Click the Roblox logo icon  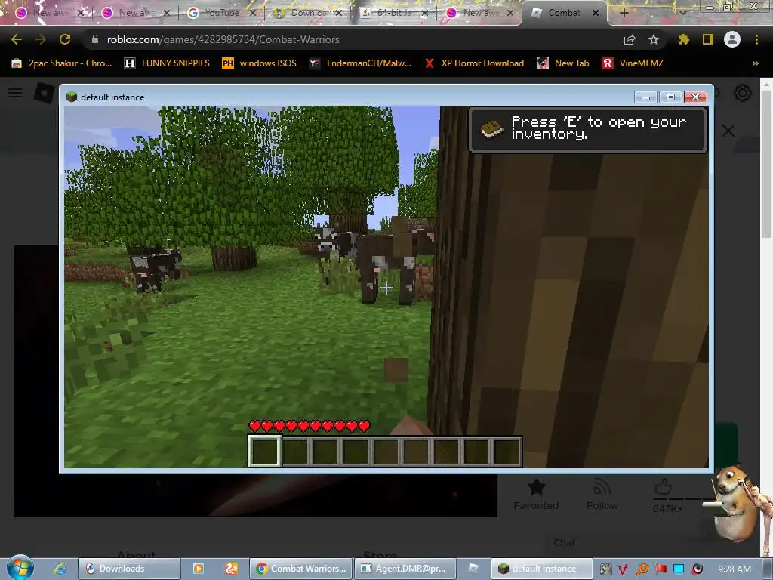(x=44, y=93)
